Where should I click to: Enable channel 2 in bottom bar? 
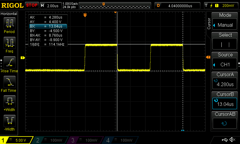[51, 140]
